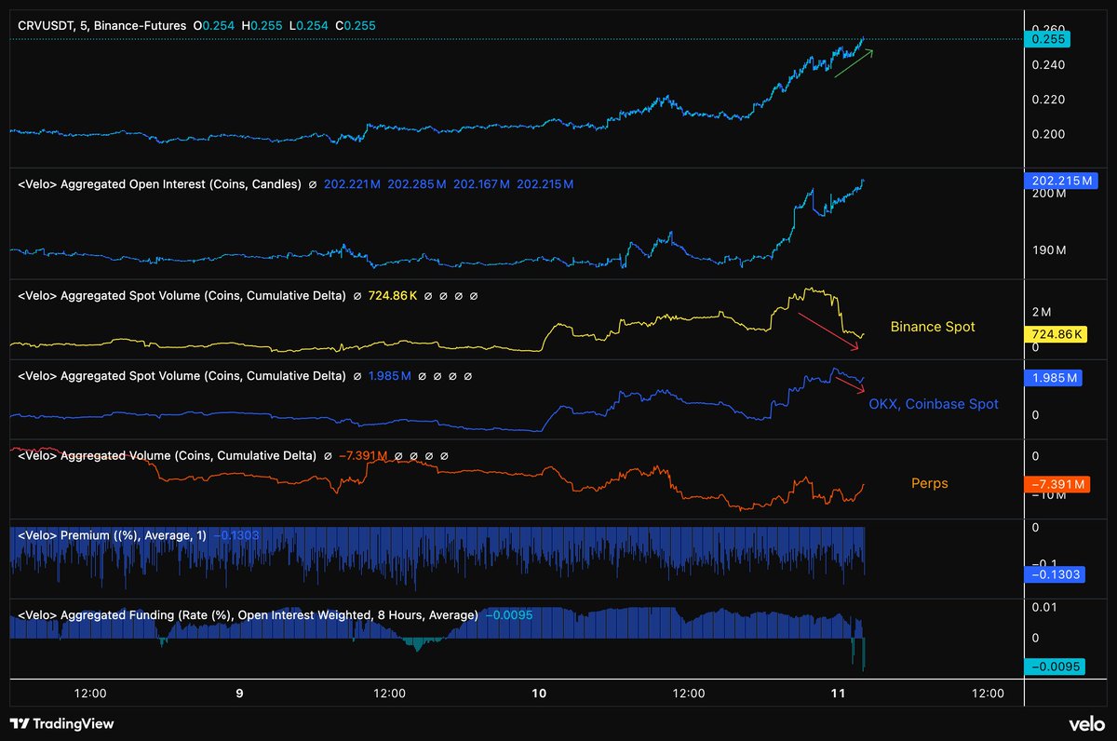
Task: Click the 0.200 price axis tick
Action: click(1047, 134)
